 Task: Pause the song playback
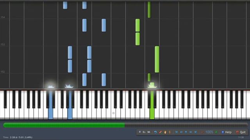(186, 132)
